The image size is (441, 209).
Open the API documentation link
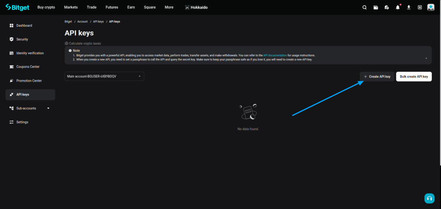pos(278,55)
